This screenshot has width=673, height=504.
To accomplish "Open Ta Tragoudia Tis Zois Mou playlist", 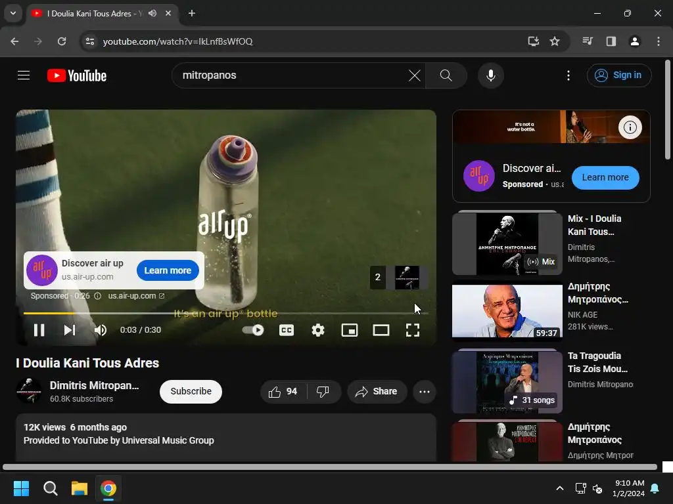I will point(507,383).
